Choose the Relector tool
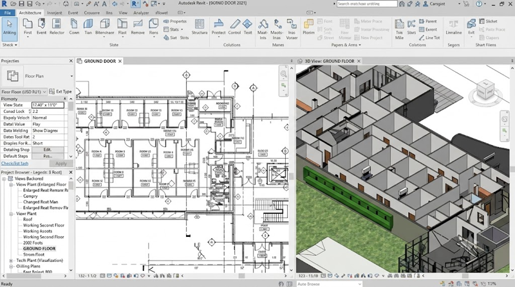The width and height of the screenshot is (515, 287). [57, 27]
